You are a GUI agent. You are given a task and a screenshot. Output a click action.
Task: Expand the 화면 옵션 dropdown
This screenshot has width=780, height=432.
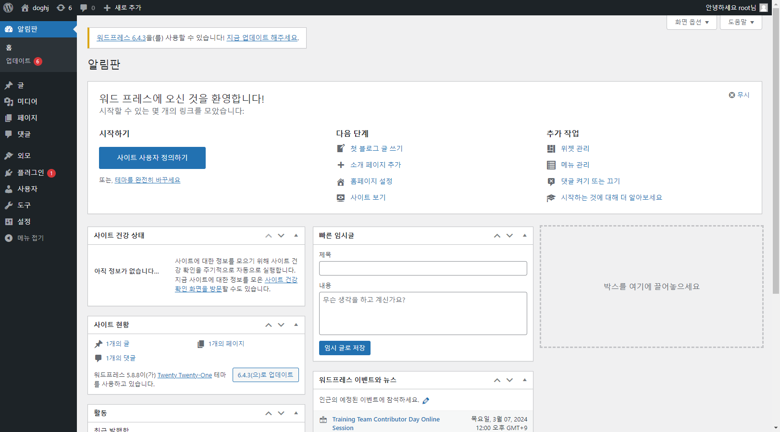(x=692, y=22)
